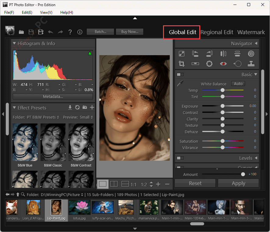Screen dimensions: 270x232
Task: Rotate the photo right with the rotate icon
Action: (209, 54)
